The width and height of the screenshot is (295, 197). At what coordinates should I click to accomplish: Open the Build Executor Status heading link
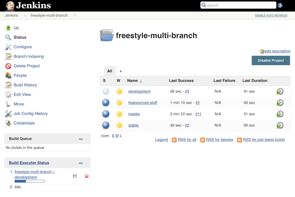point(29,163)
